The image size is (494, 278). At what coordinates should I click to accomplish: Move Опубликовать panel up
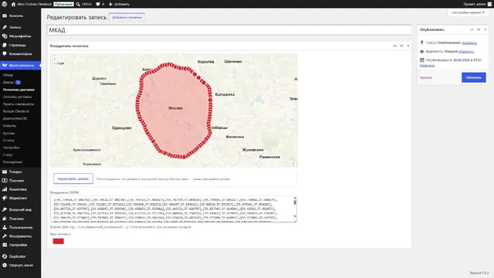[x=472, y=29]
